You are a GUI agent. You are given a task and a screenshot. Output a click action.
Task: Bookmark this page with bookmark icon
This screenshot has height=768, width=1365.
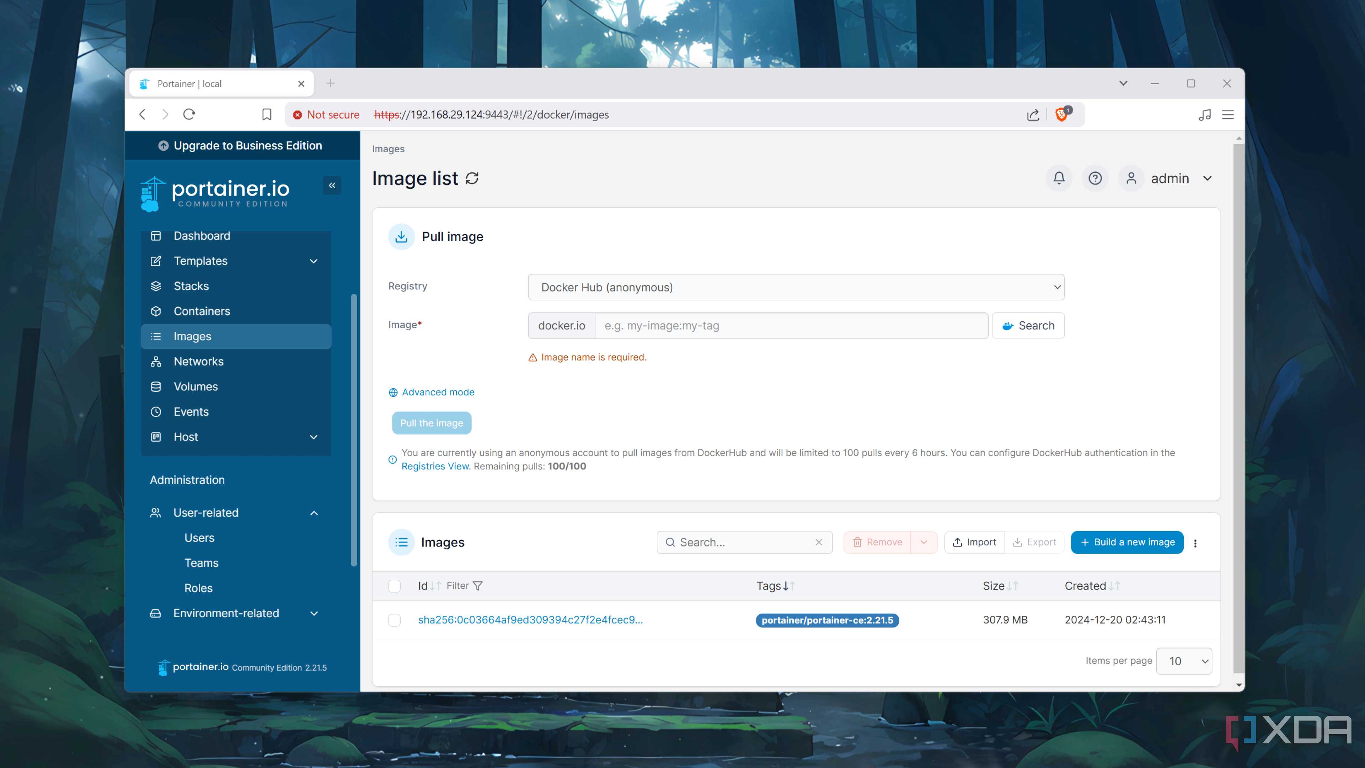point(267,114)
